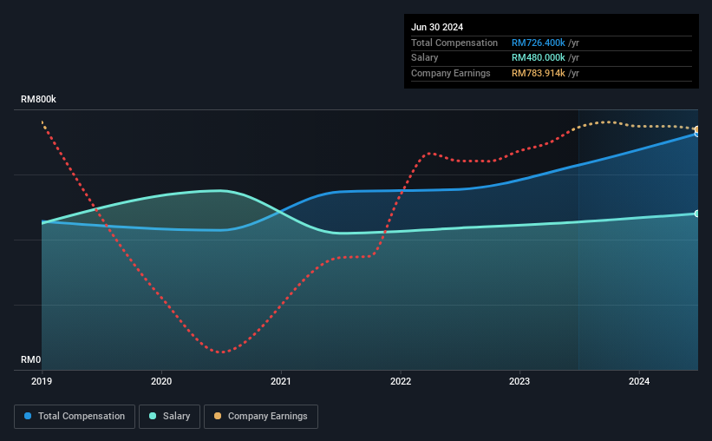Viewport: 712px width, 441px height.
Task: Click the 2019 x-axis label
Action: [42, 381]
